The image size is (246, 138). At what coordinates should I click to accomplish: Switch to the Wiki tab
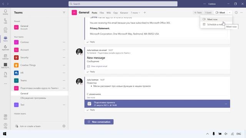pyautogui.click(x=108, y=13)
